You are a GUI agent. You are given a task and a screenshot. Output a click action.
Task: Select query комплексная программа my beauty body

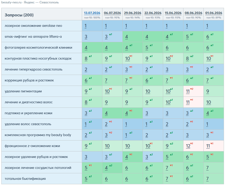(x=38, y=135)
